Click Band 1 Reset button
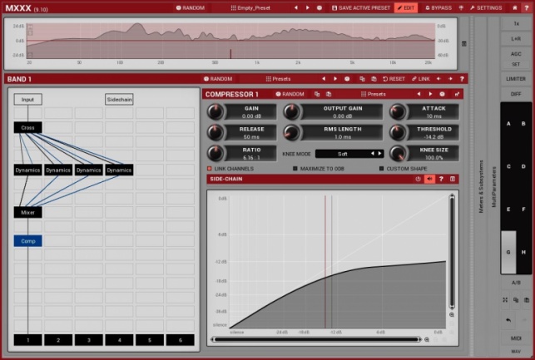This screenshot has height=360, width=535. pos(394,79)
